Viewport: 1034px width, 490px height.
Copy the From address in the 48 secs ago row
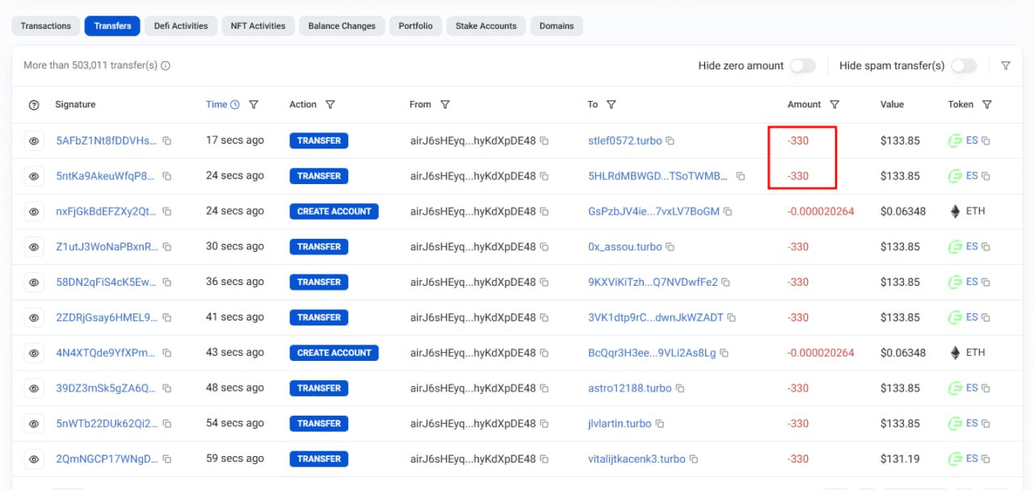(x=544, y=388)
